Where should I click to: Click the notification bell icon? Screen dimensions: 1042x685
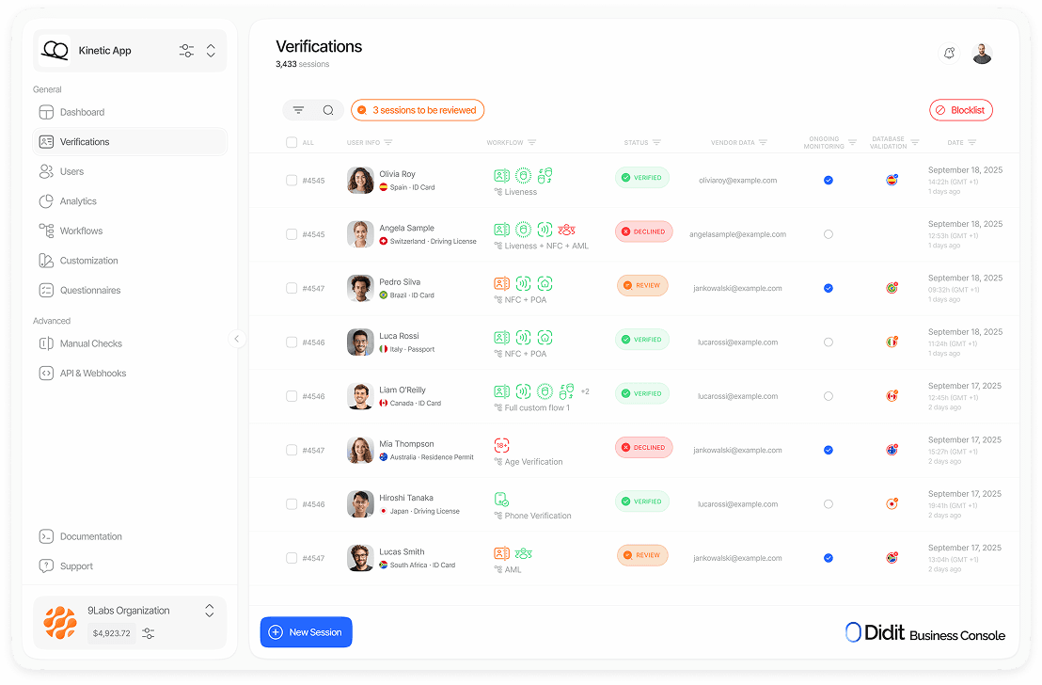click(949, 54)
